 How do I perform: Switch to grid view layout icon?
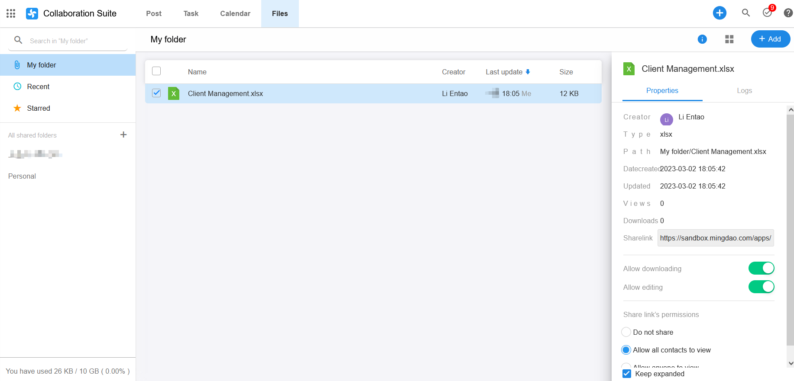coord(729,39)
